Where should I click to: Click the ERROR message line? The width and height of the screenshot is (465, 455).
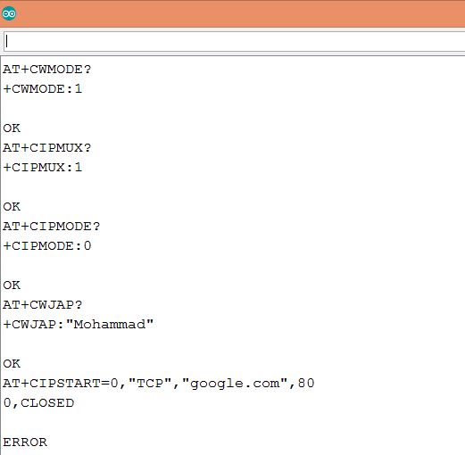[25, 443]
